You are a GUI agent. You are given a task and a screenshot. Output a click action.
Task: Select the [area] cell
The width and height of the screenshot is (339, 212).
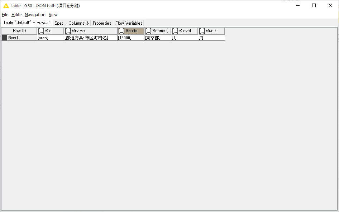pos(51,38)
